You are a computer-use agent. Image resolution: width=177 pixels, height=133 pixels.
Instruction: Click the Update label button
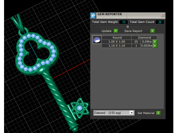[107, 31]
